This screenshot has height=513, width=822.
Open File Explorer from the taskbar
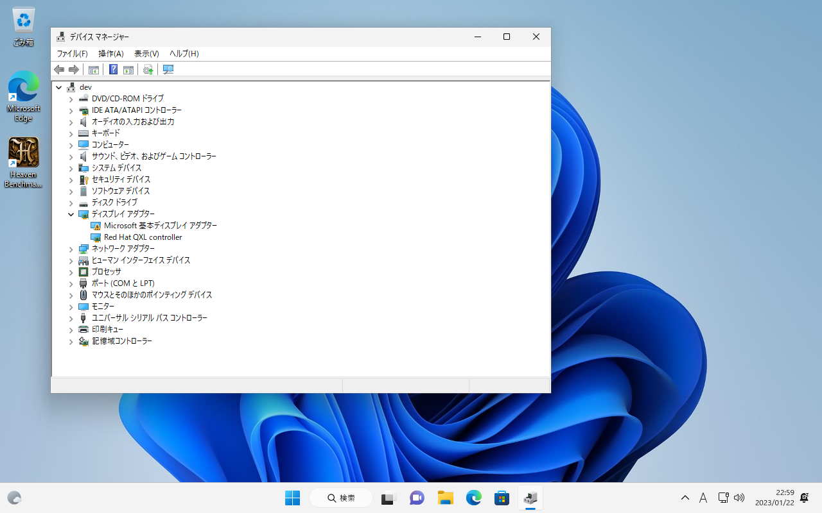[446, 498]
